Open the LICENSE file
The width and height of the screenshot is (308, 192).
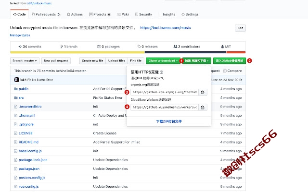pyautogui.click(x=26, y=133)
